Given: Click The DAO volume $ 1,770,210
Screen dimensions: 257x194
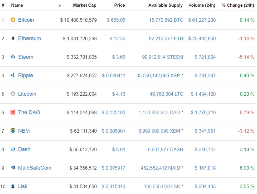Looking at the screenshot, I should [x=203, y=113].
